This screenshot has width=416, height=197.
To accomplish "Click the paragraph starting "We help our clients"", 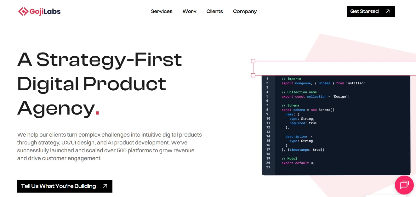I will pyautogui.click(x=110, y=147).
